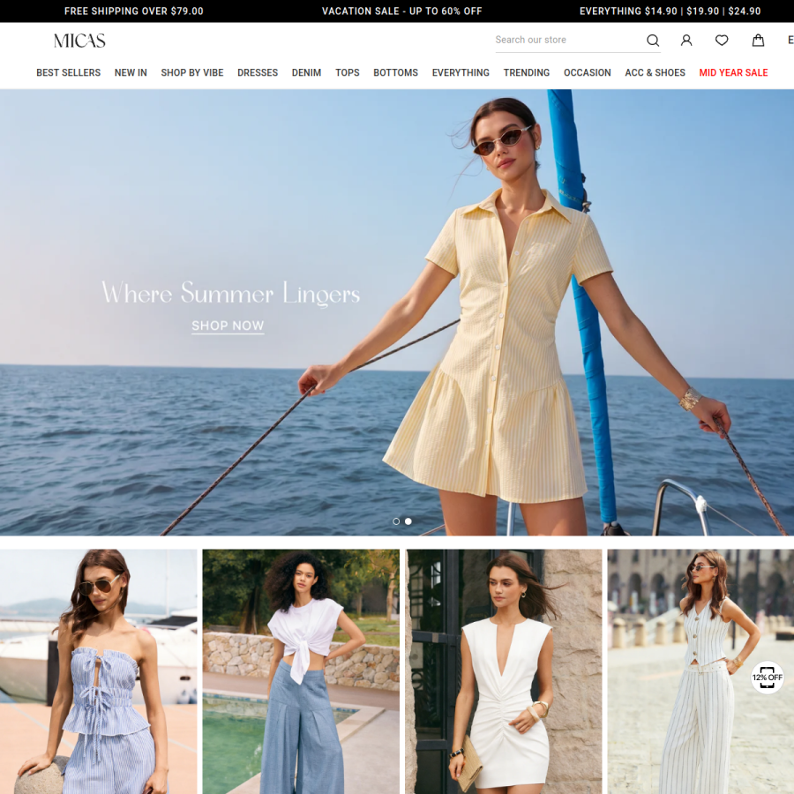Screen dimensions: 794x794
Task: Open the BEST SELLERS menu
Action: pyautogui.click(x=68, y=73)
